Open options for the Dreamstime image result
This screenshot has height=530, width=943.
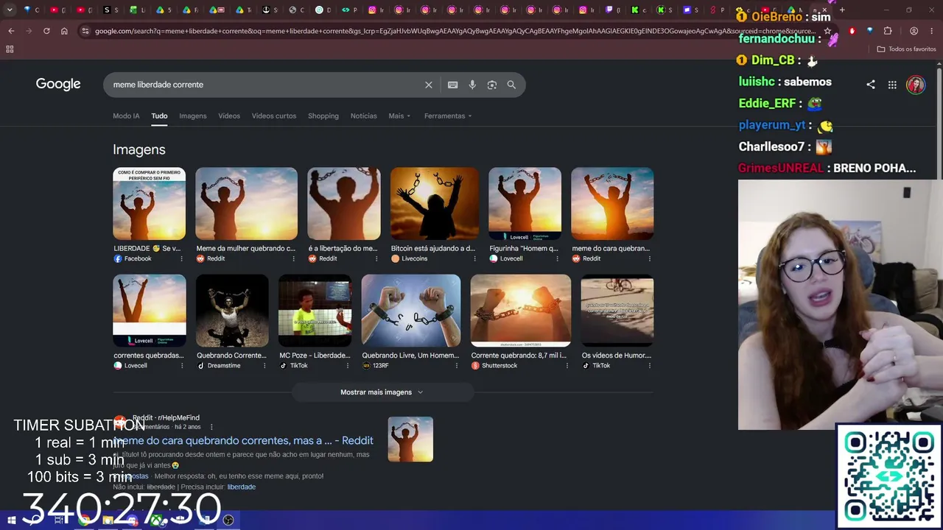264,366
